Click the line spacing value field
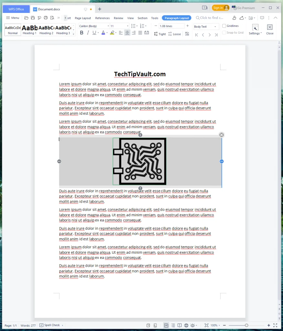Image resolution: width=283 pixels, height=331 pixels. pyautogui.click(x=171, y=26)
